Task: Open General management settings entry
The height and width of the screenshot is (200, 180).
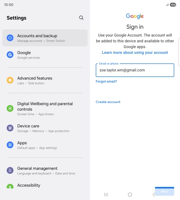Action: (x=45, y=171)
